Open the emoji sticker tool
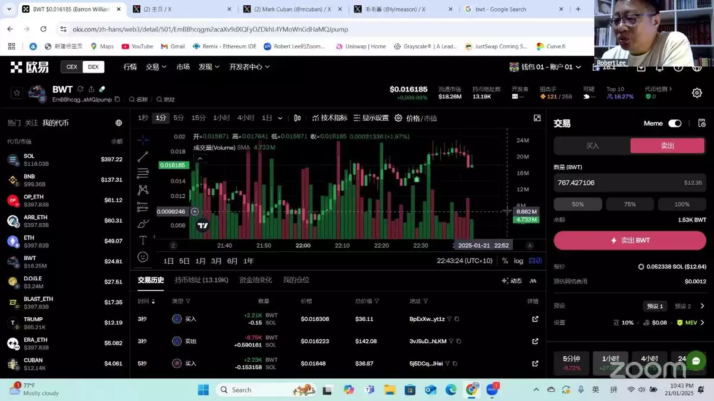The image size is (714, 401). [x=143, y=257]
